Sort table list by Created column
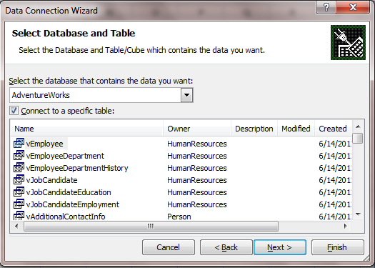Viewport: 375px width, 268px height. pos(333,129)
